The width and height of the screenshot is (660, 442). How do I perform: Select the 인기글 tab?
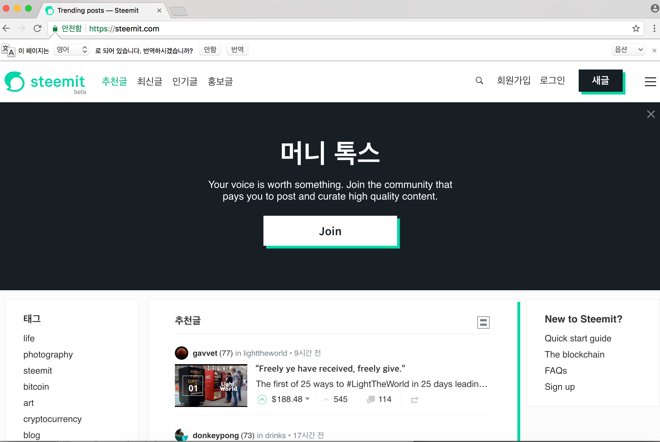point(185,81)
